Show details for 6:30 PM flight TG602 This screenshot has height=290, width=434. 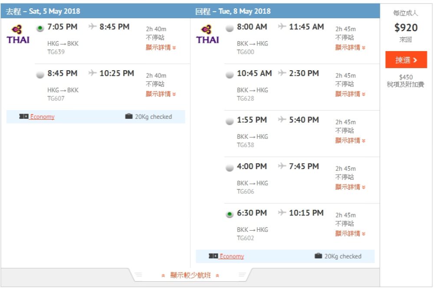[350, 234]
